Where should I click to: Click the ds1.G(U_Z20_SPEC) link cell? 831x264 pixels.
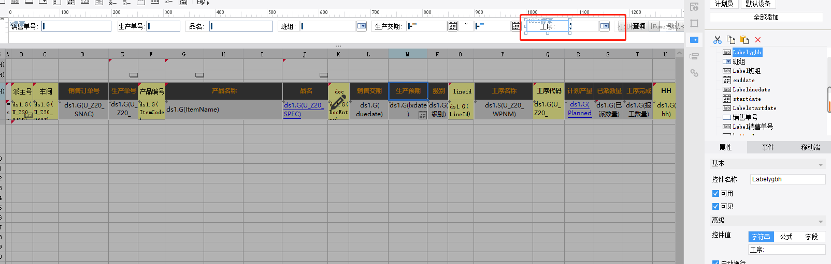pos(305,110)
